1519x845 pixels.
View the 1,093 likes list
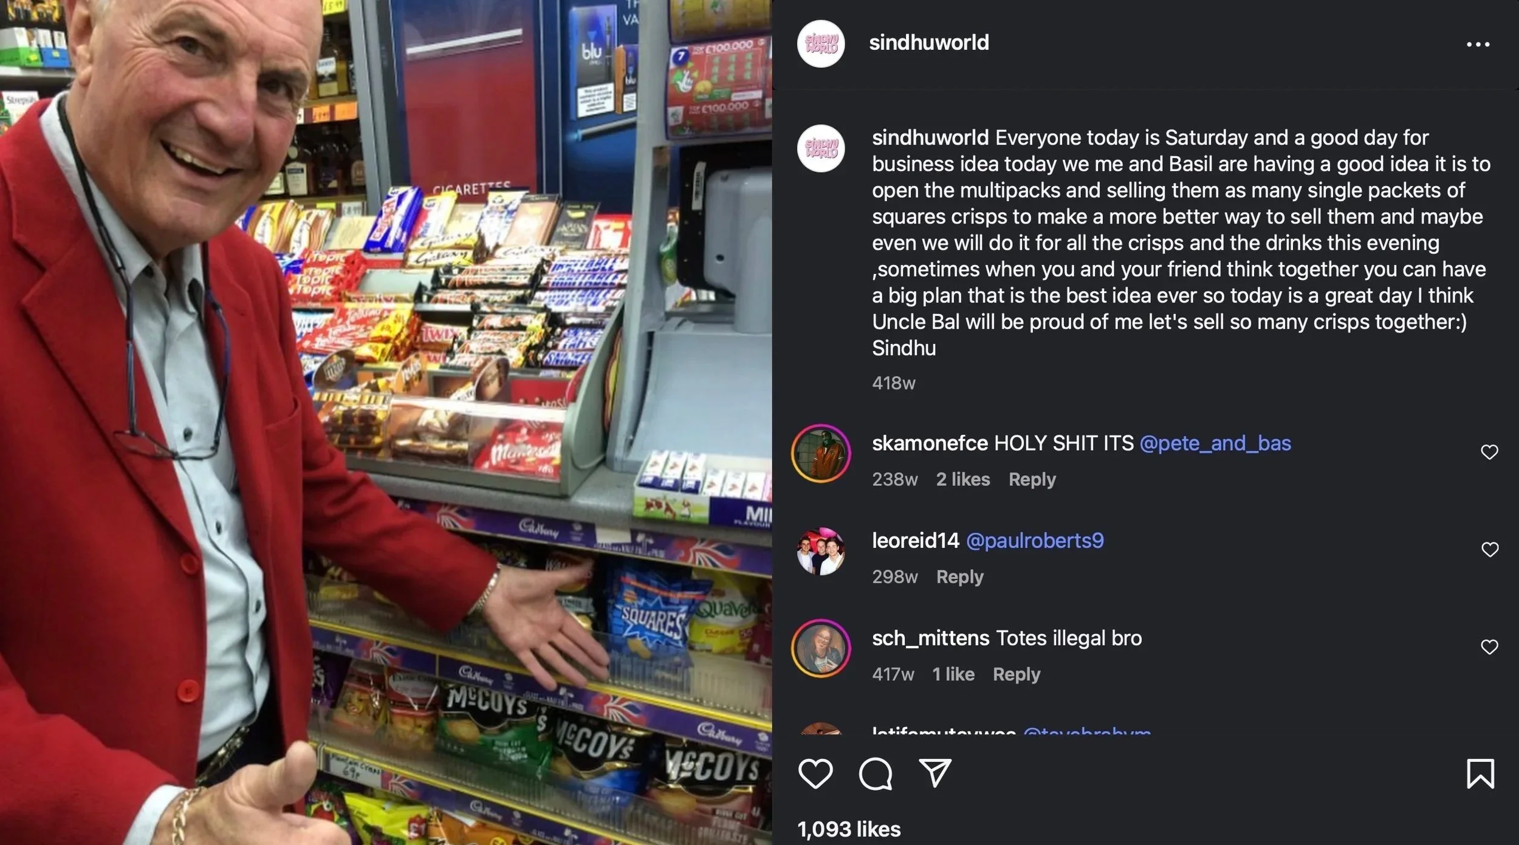[x=849, y=829]
